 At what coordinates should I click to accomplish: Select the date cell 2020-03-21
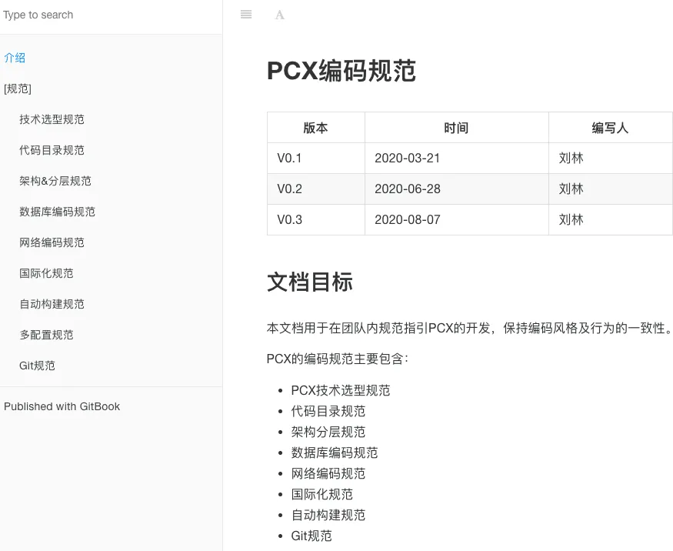point(457,158)
